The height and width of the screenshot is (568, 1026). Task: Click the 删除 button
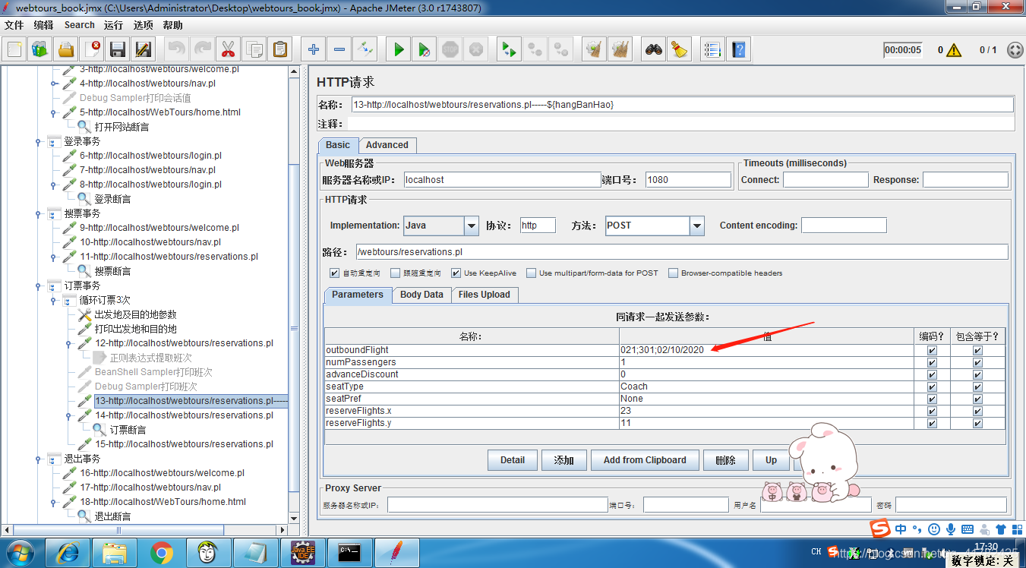point(726,460)
